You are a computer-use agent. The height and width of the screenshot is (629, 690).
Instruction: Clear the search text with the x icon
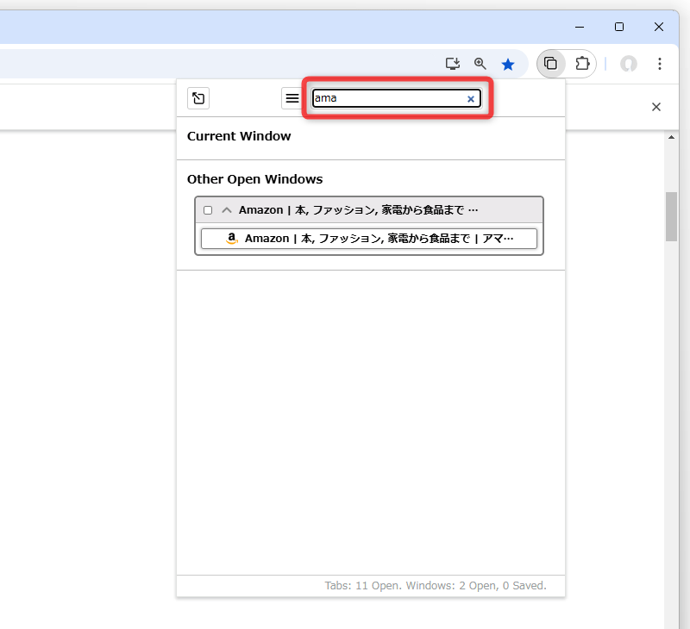pyautogui.click(x=470, y=99)
